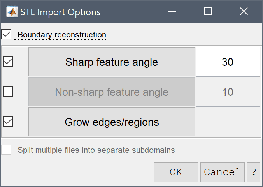Uncheck the Grow edges/regions checkbox

tap(8, 122)
